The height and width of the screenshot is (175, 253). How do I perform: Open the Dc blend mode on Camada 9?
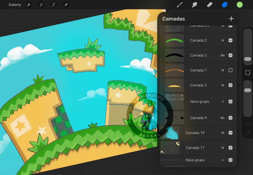click(x=223, y=118)
